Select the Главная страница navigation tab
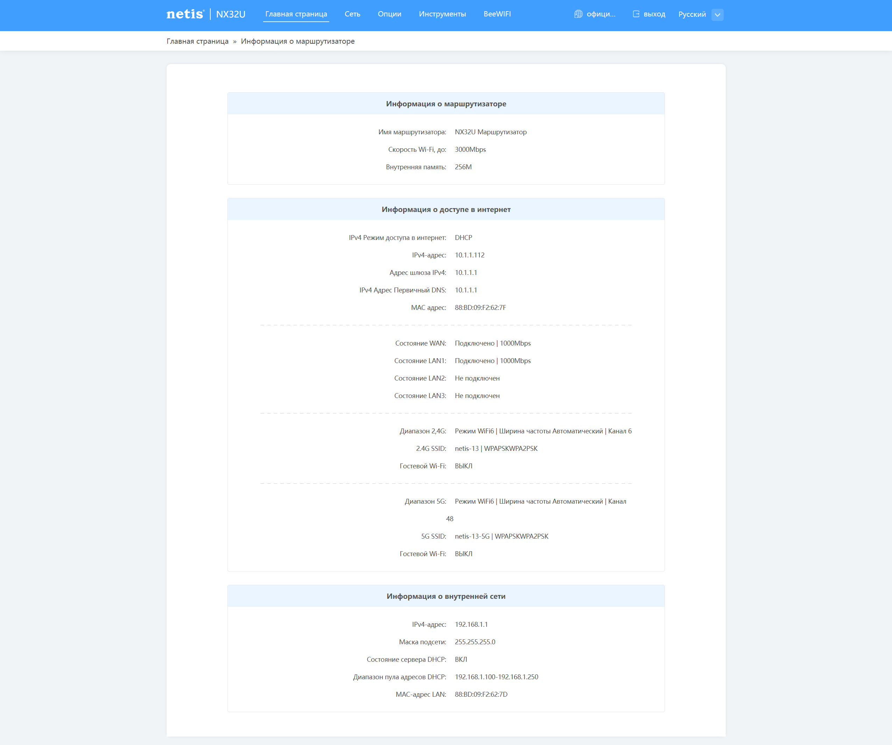 tap(296, 14)
